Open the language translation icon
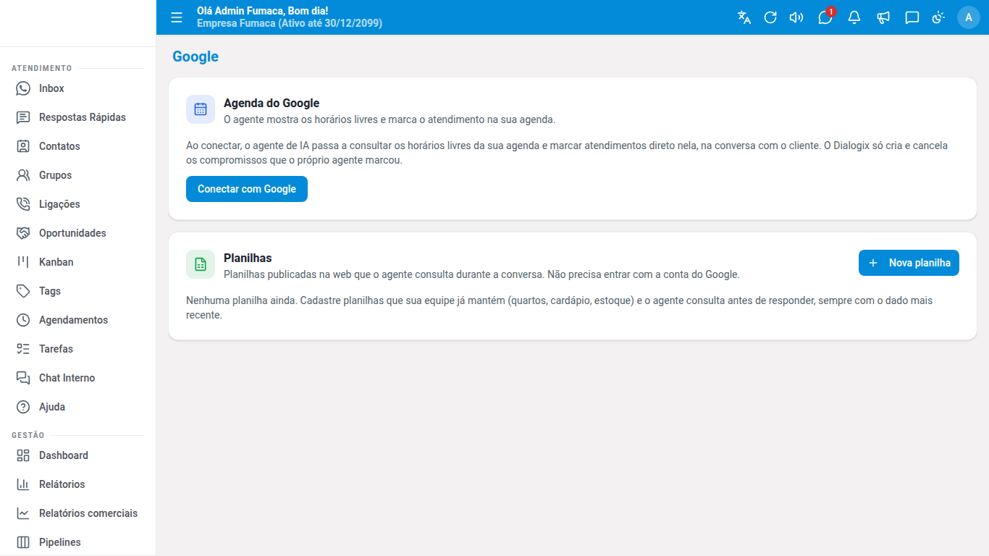This screenshot has height=556, width=989. click(x=744, y=17)
